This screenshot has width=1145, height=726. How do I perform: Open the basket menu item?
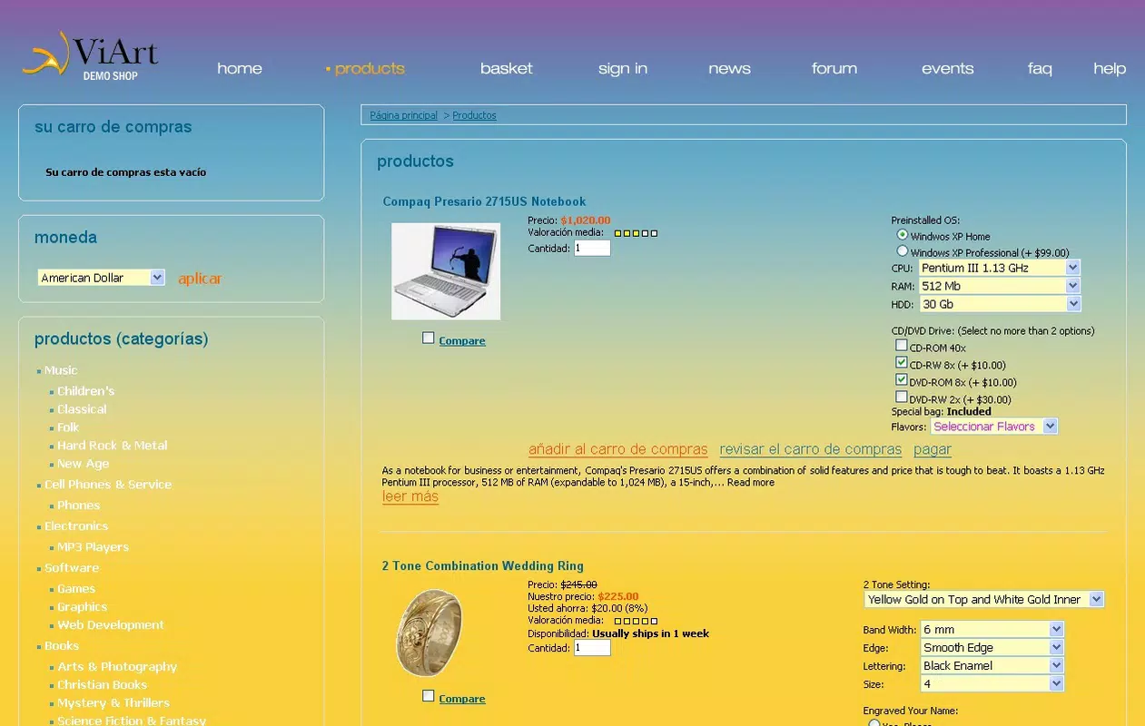tap(507, 68)
